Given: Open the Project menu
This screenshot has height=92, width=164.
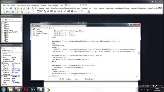Looking at the screenshot, I should pos(24,5).
